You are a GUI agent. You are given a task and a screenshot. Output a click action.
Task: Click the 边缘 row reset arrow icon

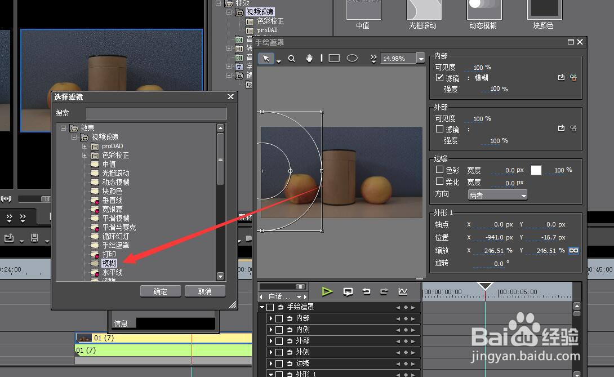[x=290, y=363]
